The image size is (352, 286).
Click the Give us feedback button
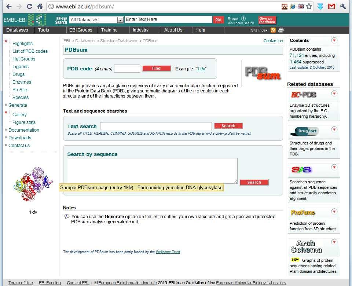tap(267, 20)
